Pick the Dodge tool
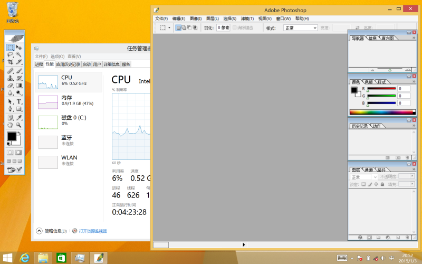 tap(18, 93)
